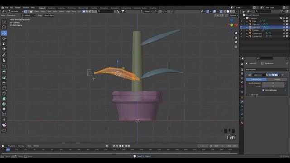The width and height of the screenshot is (290, 163).
Task: Activate the Shrink/Fatten tool
Action: point(4,120)
